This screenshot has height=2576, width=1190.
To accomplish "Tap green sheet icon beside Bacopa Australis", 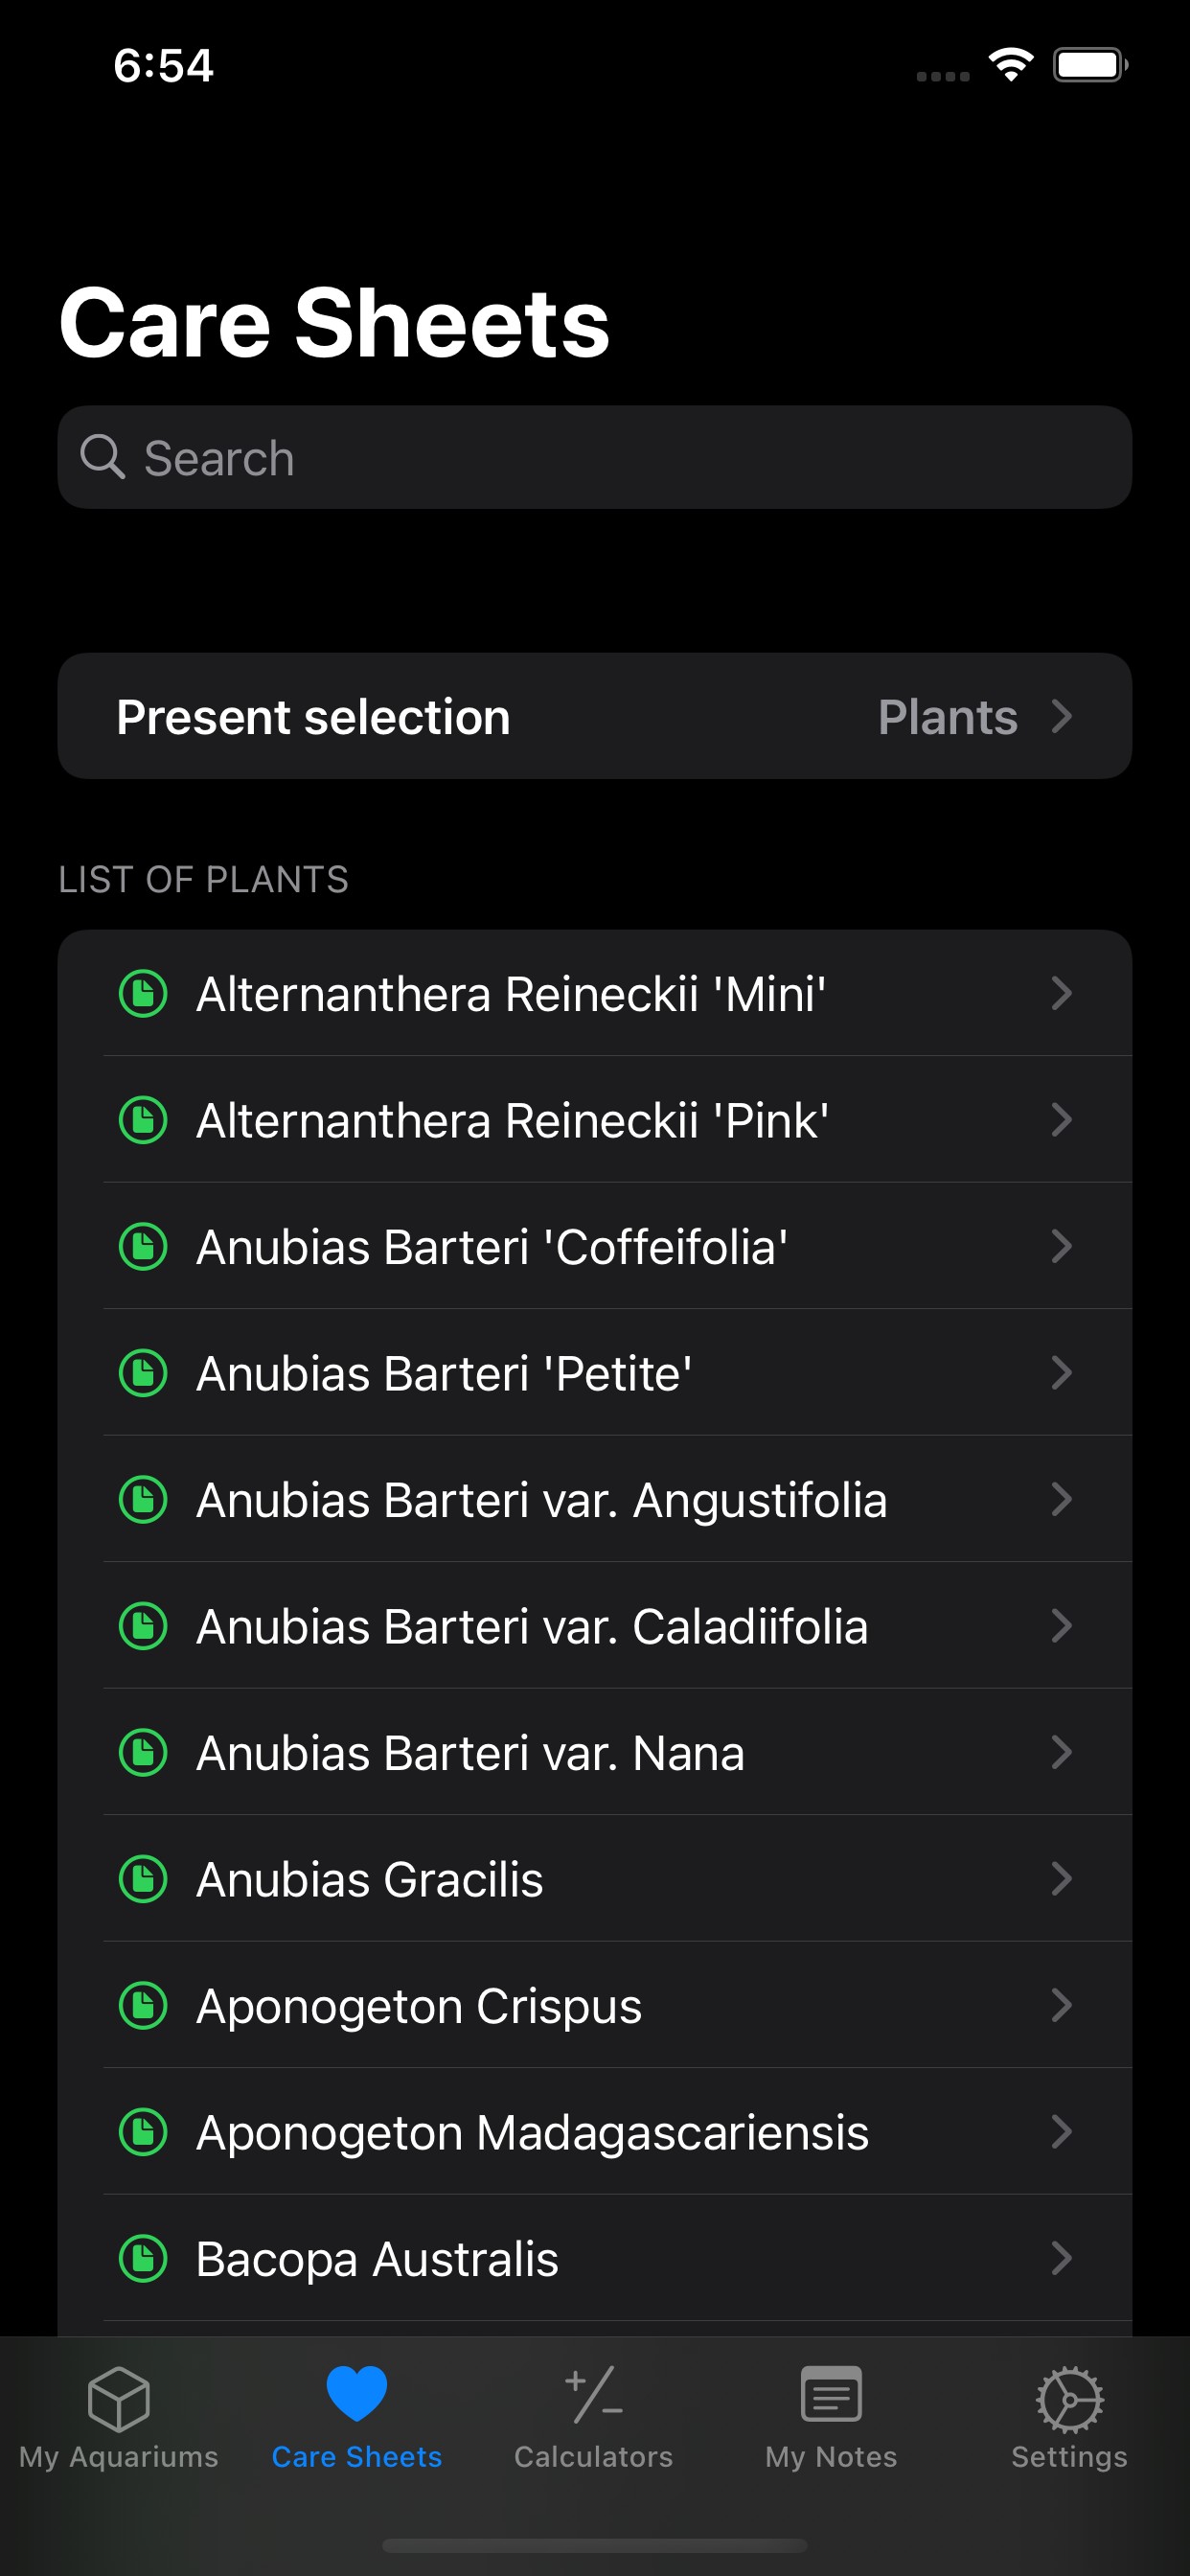I will pyautogui.click(x=143, y=2258).
